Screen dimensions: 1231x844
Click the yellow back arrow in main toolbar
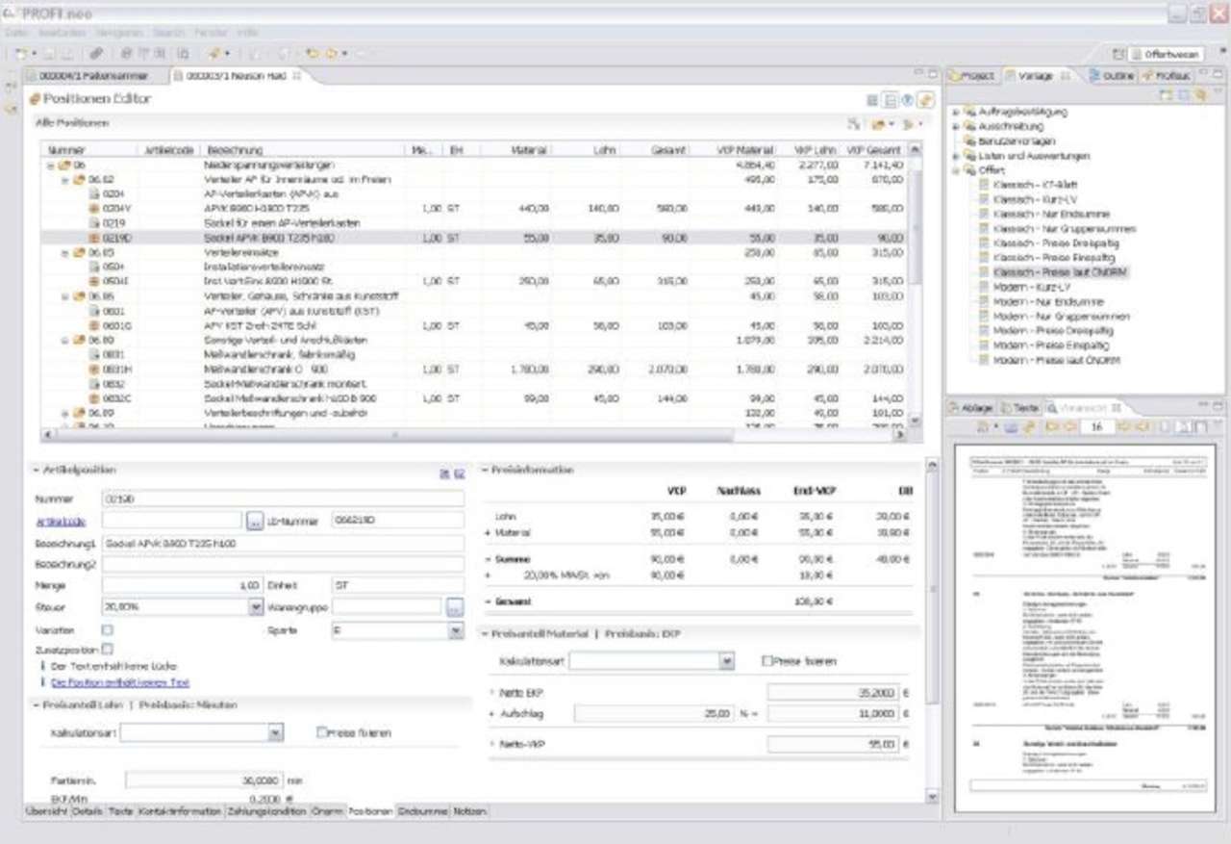tap(313, 54)
